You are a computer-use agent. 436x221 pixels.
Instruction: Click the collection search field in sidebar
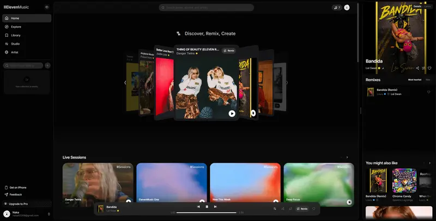[x=23, y=65]
